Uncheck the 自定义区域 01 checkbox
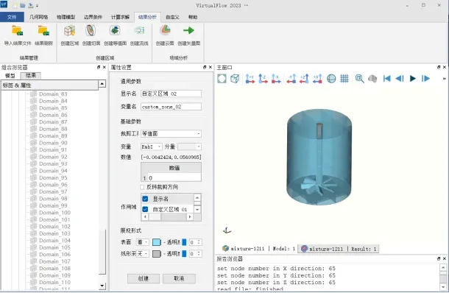The image size is (449, 293). point(145,209)
